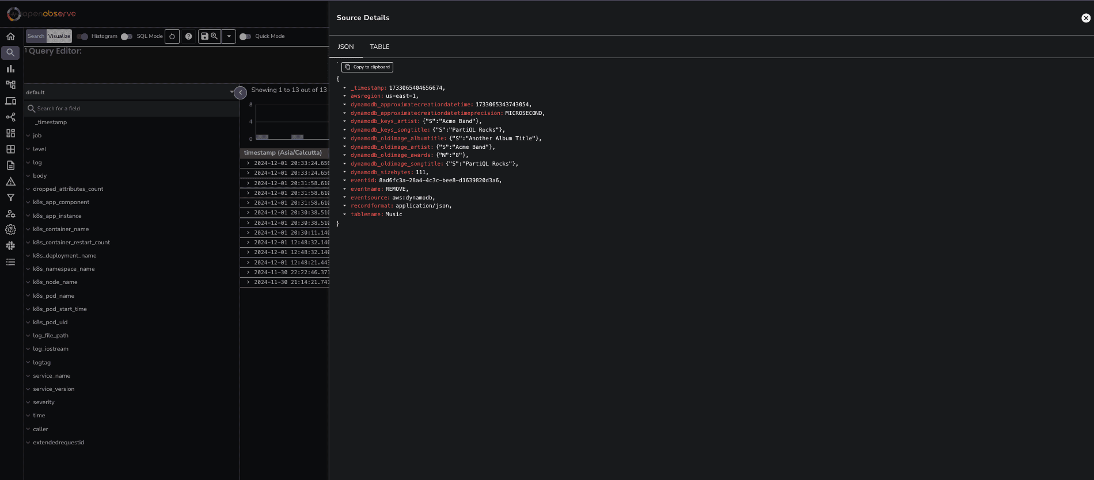Switch to the TABLE tab
This screenshot has width=1094, height=480.
379,47
